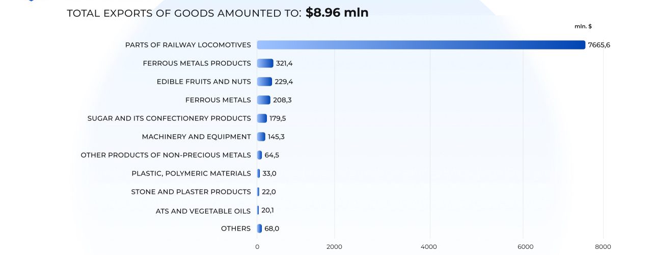
Task: Click the Stone and Plaster Products label
Action: pyautogui.click(x=191, y=192)
